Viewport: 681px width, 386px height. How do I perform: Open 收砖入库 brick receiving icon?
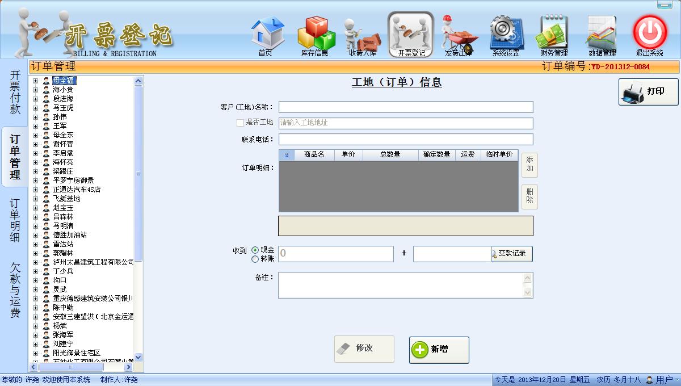click(362, 34)
